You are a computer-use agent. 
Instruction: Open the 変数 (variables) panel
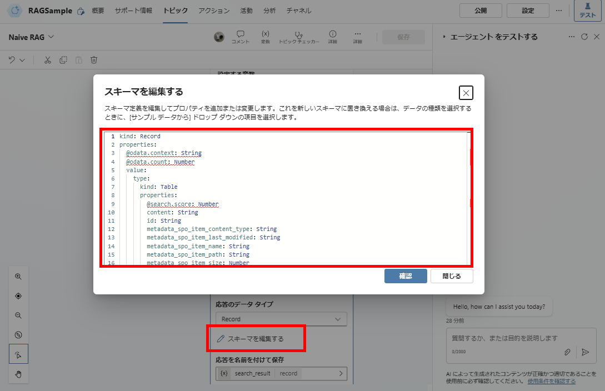pyautogui.click(x=266, y=37)
